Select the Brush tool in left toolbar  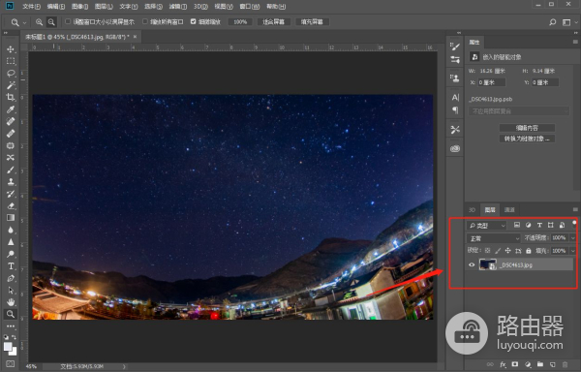pos(11,170)
